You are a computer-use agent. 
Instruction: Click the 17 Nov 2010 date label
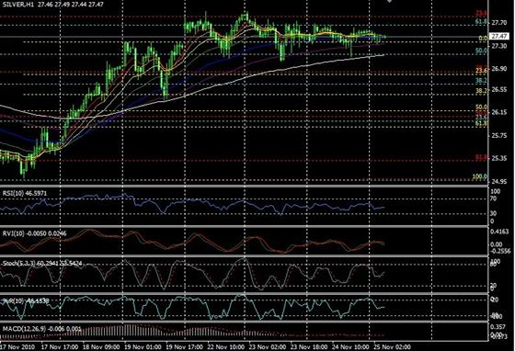17,346
